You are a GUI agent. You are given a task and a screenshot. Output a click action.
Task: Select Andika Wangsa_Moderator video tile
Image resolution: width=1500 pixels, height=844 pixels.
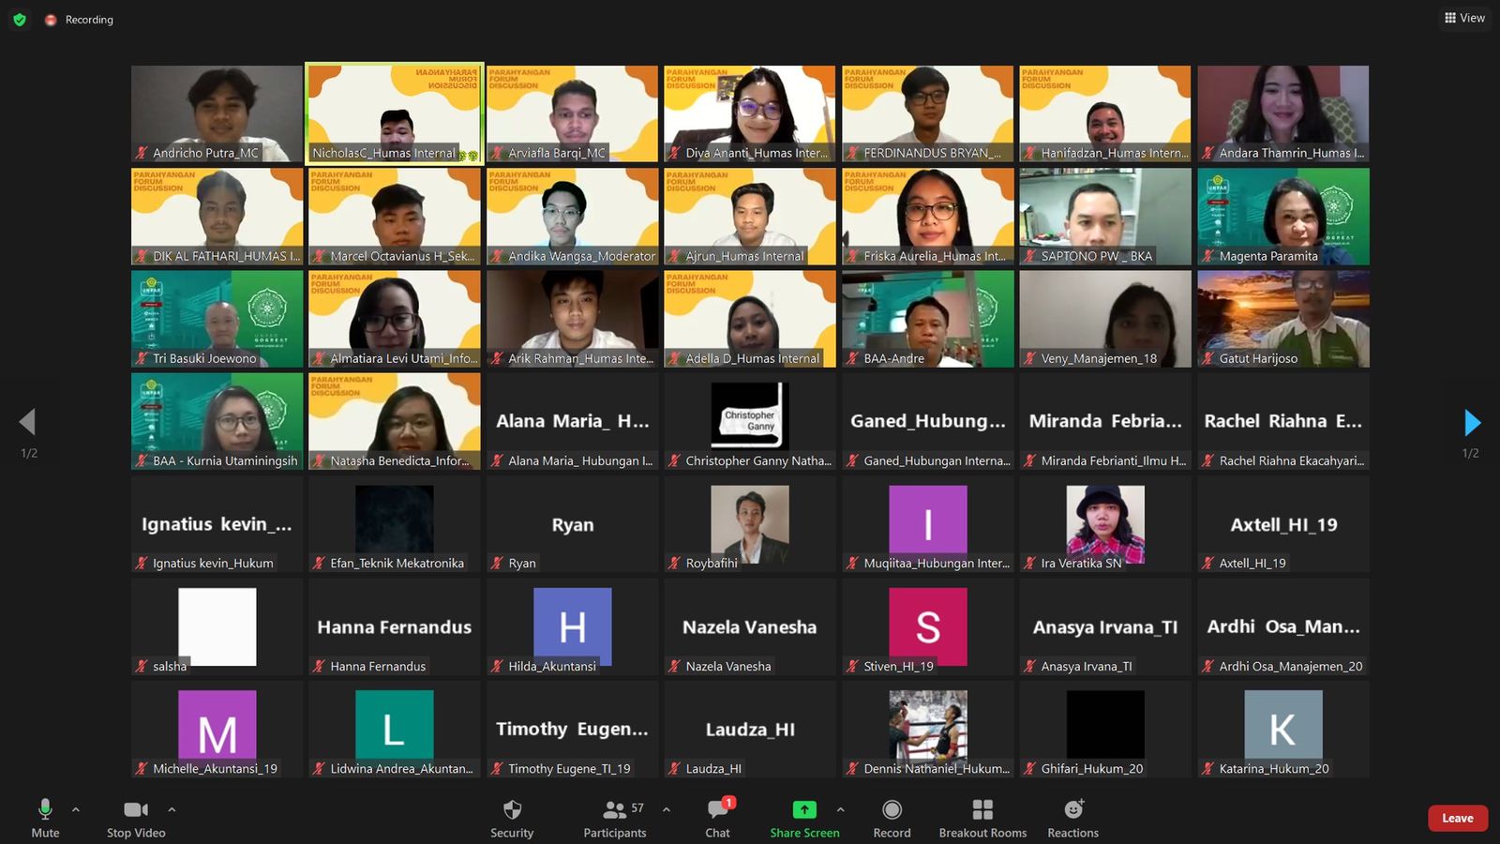coord(572,216)
